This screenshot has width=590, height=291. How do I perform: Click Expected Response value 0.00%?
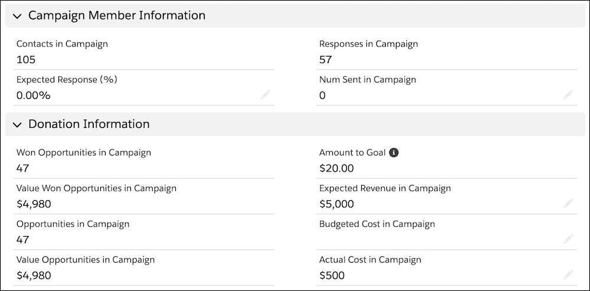[x=34, y=95]
